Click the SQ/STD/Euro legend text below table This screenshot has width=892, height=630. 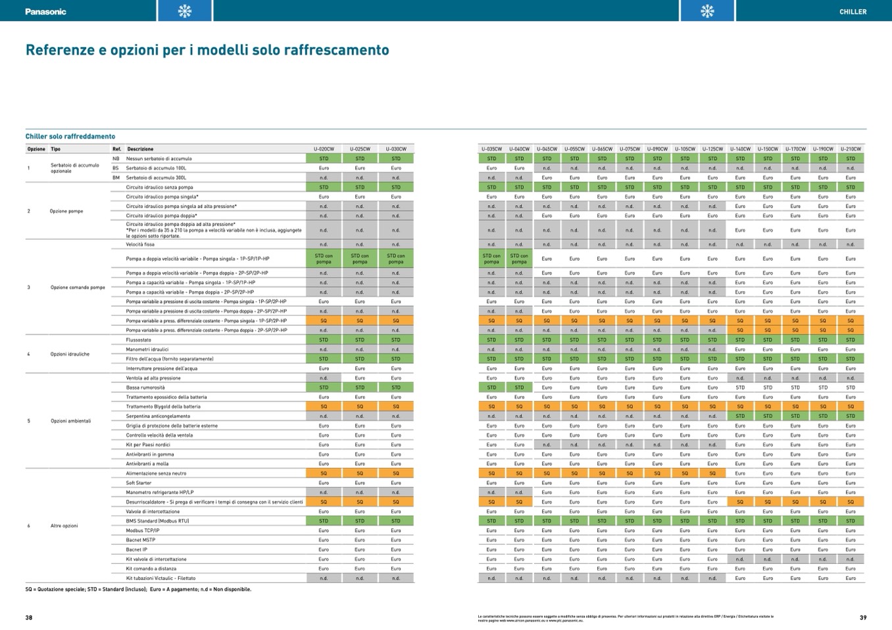tap(138, 589)
